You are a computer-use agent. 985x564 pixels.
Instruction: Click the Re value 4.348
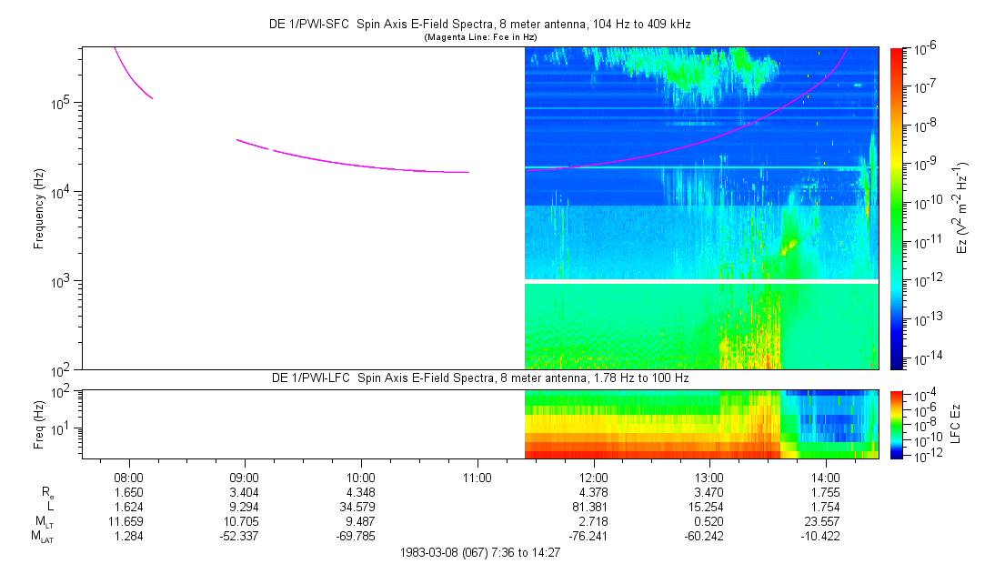point(361,492)
